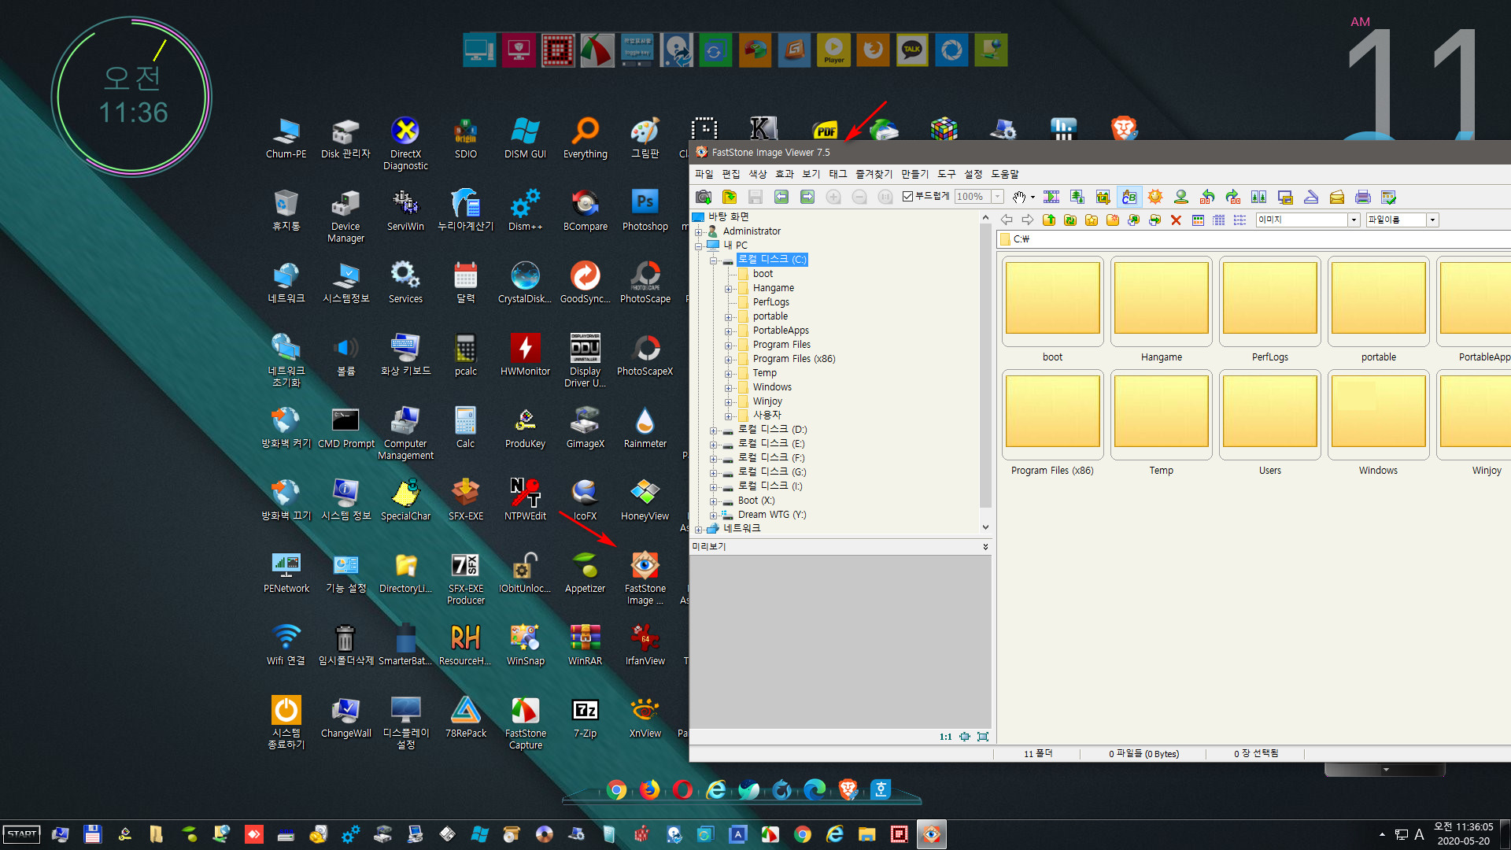
Task: Click the FastStone eye icon on taskbar
Action: point(932,834)
